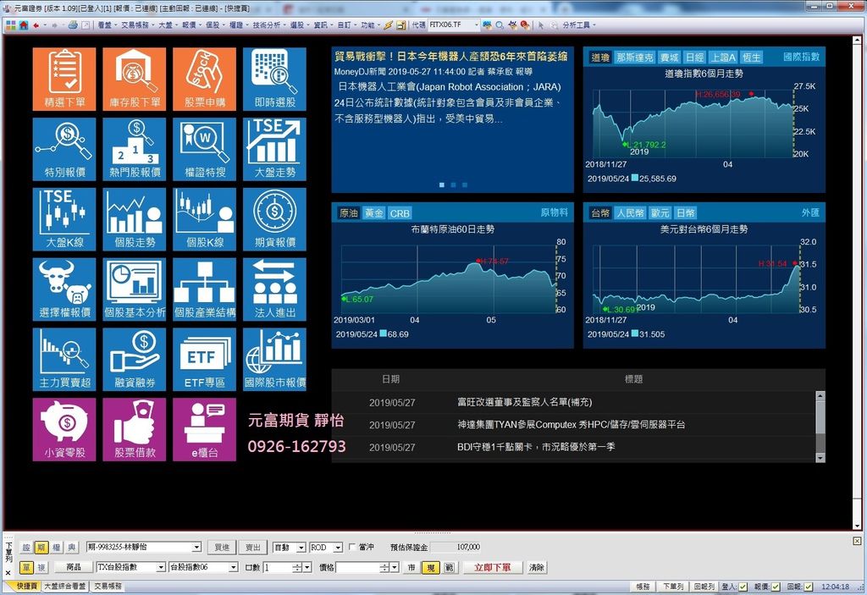The width and height of the screenshot is (867, 595).
Task: Open the 期貨報價 futures quote tile
Action: [x=275, y=219]
